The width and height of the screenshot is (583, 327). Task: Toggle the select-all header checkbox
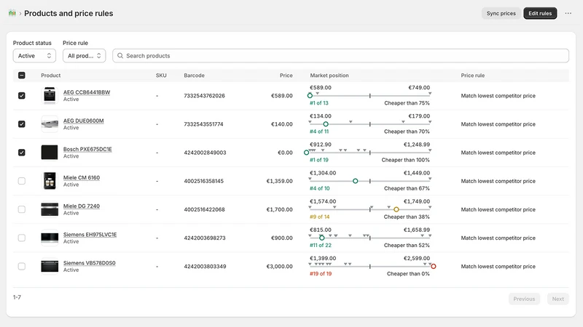click(22, 76)
